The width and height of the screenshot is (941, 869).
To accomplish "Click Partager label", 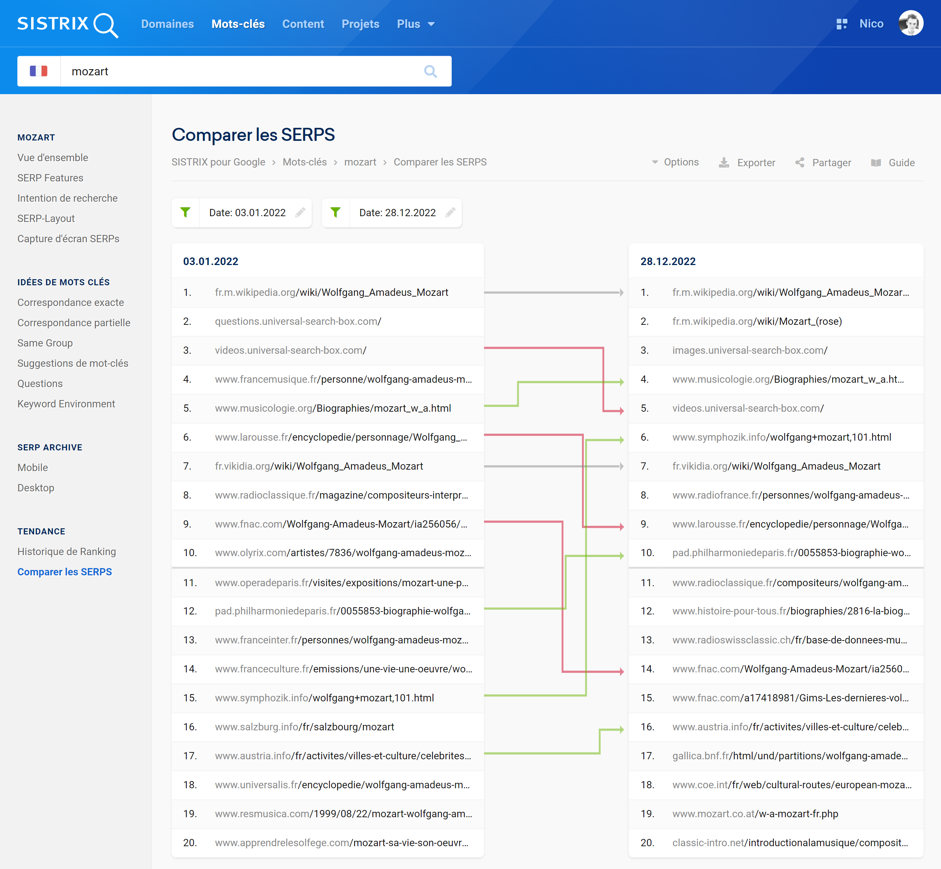I will click(831, 163).
